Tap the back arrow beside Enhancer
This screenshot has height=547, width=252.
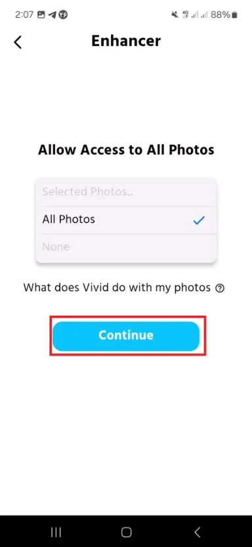click(x=18, y=42)
